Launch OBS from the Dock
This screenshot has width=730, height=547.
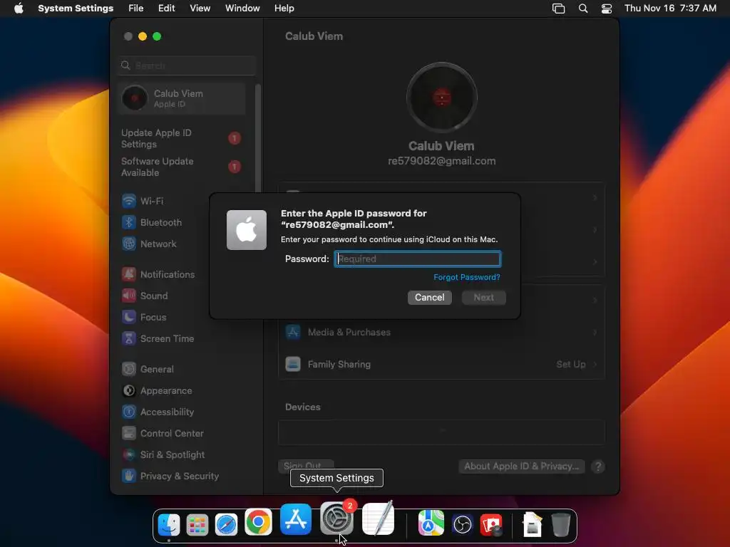click(x=462, y=525)
